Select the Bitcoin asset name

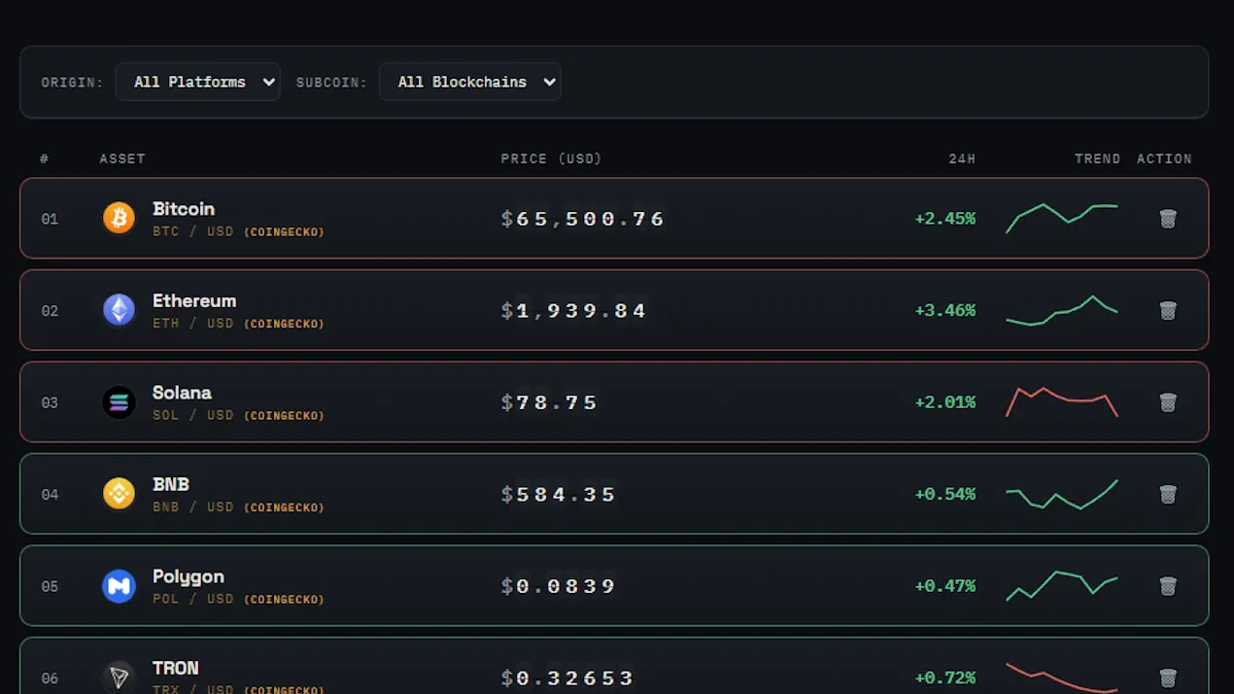[184, 209]
